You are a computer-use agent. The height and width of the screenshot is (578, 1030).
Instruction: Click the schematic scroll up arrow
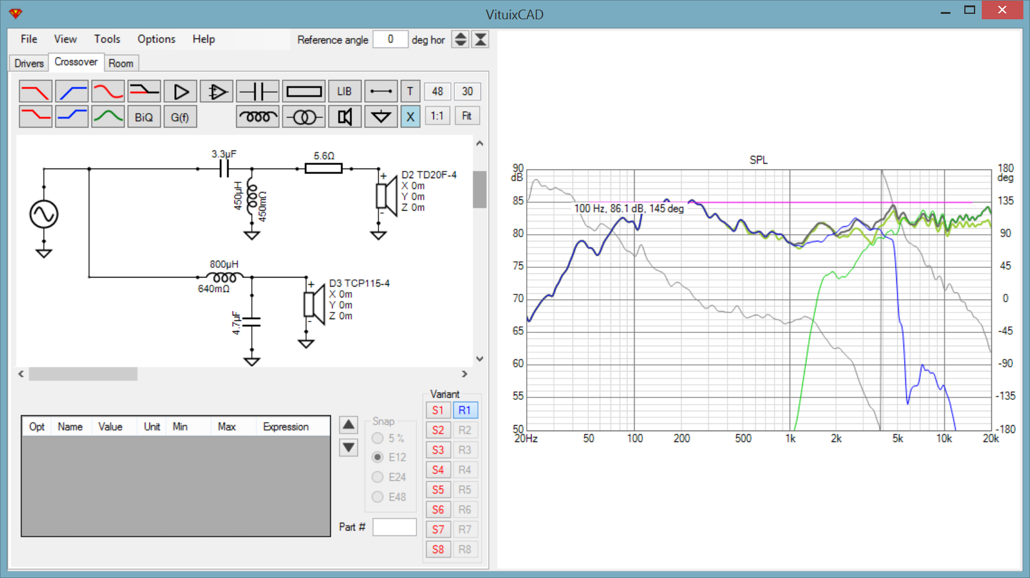point(480,143)
